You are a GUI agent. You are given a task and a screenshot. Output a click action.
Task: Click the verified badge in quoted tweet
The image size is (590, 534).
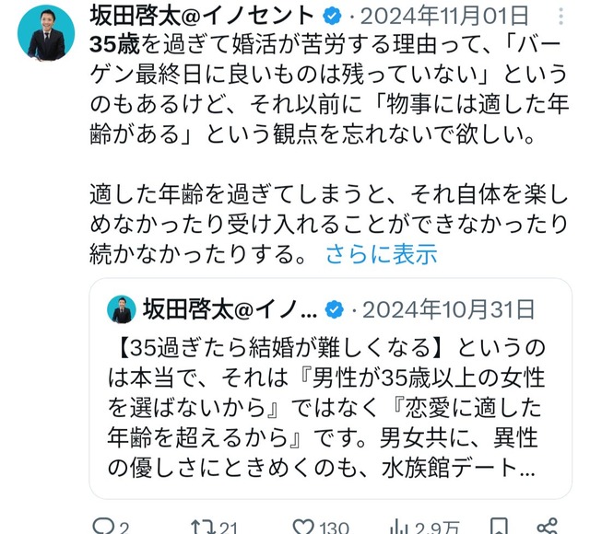click(334, 310)
